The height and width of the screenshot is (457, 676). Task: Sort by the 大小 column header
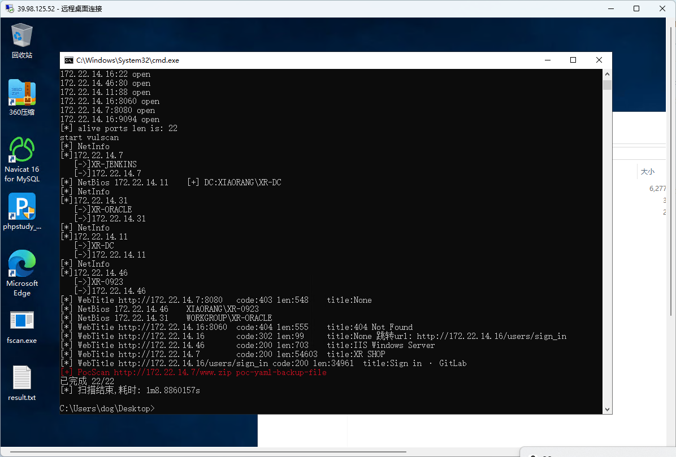[x=647, y=171]
